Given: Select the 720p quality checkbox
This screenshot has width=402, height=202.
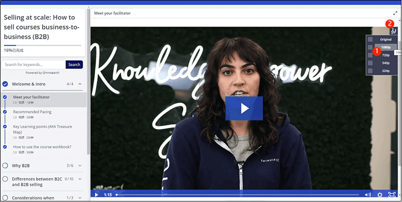Looking at the screenshot, I should (x=370, y=55).
